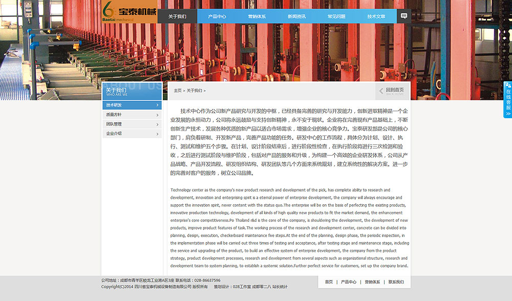This screenshot has width=512, height=301.
Task: Select the 关于我们 nav tab
Action: [x=177, y=16]
